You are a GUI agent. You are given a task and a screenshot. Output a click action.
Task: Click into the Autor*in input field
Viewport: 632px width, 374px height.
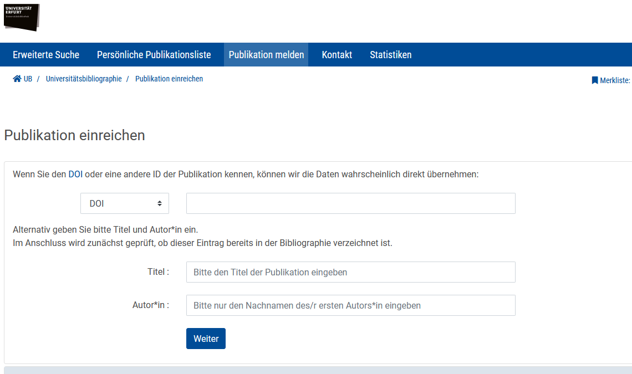coord(350,305)
